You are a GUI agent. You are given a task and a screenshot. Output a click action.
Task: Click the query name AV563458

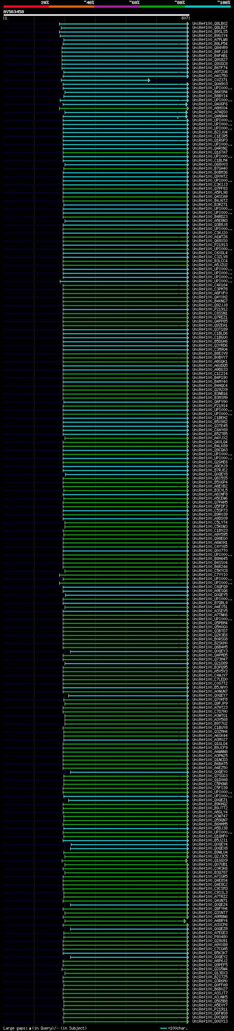tap(14, 12)
